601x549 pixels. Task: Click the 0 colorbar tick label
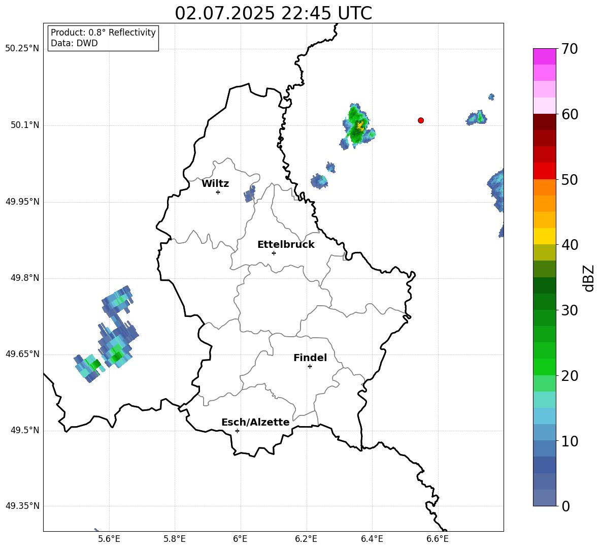tap(565, 506)
